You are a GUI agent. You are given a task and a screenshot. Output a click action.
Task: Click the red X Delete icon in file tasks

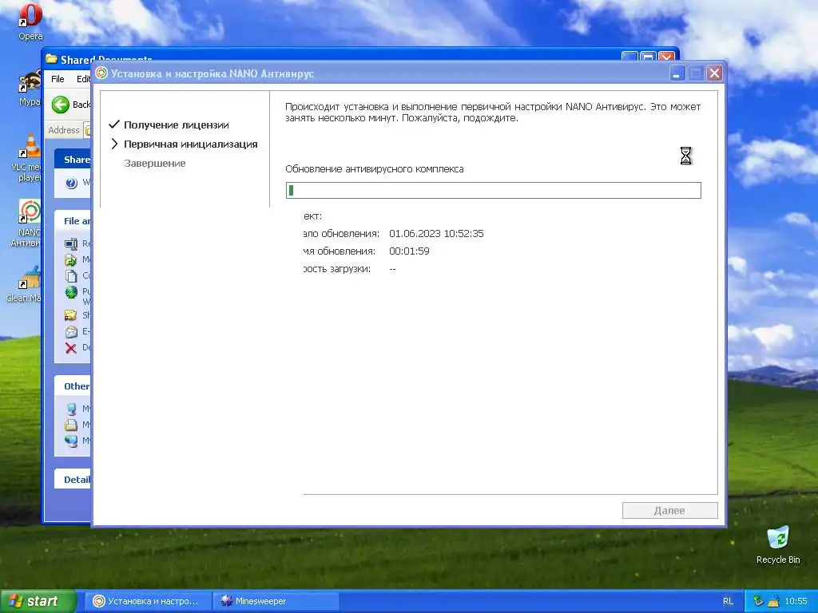[71, 348]
